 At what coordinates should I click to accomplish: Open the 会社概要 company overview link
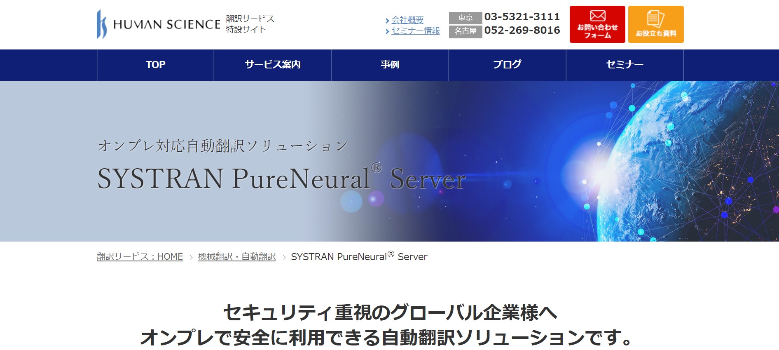point(407,20)
